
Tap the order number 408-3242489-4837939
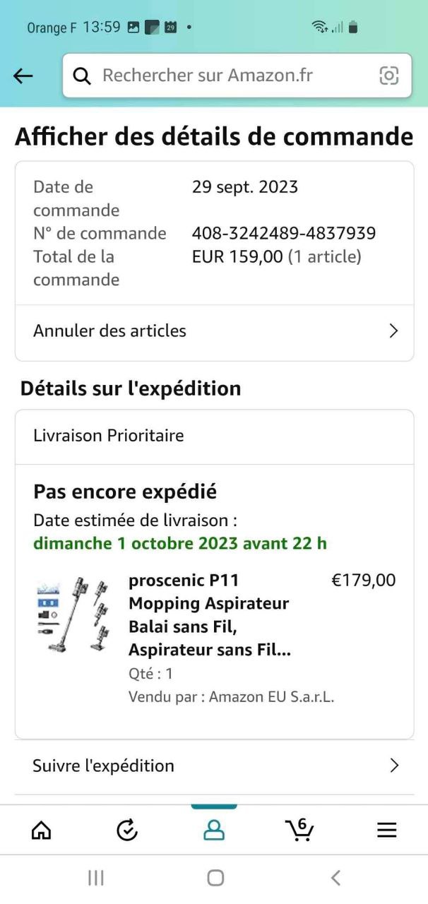click(x=284, y=234)
